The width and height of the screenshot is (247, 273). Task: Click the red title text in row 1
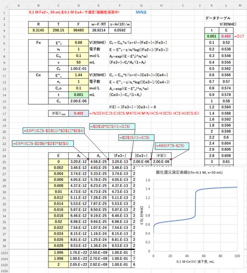[x=74, y=12]
